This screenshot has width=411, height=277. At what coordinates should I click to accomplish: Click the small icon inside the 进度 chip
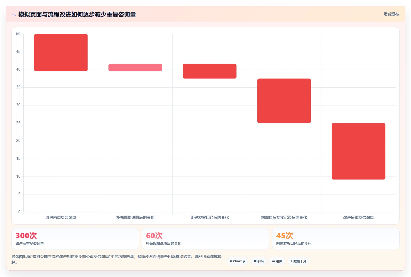(274, 261)
